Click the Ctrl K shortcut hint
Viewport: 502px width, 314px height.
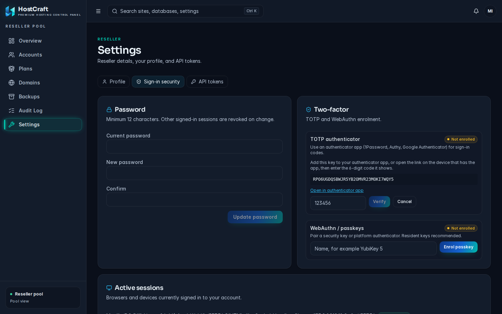click(x=251, y=11)
